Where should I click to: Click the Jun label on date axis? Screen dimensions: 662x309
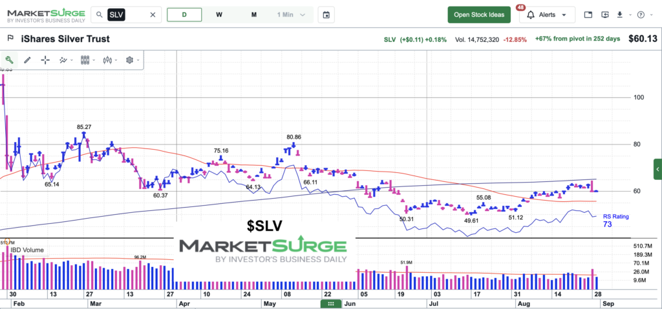pyautogui.click(x=350, y=303)
